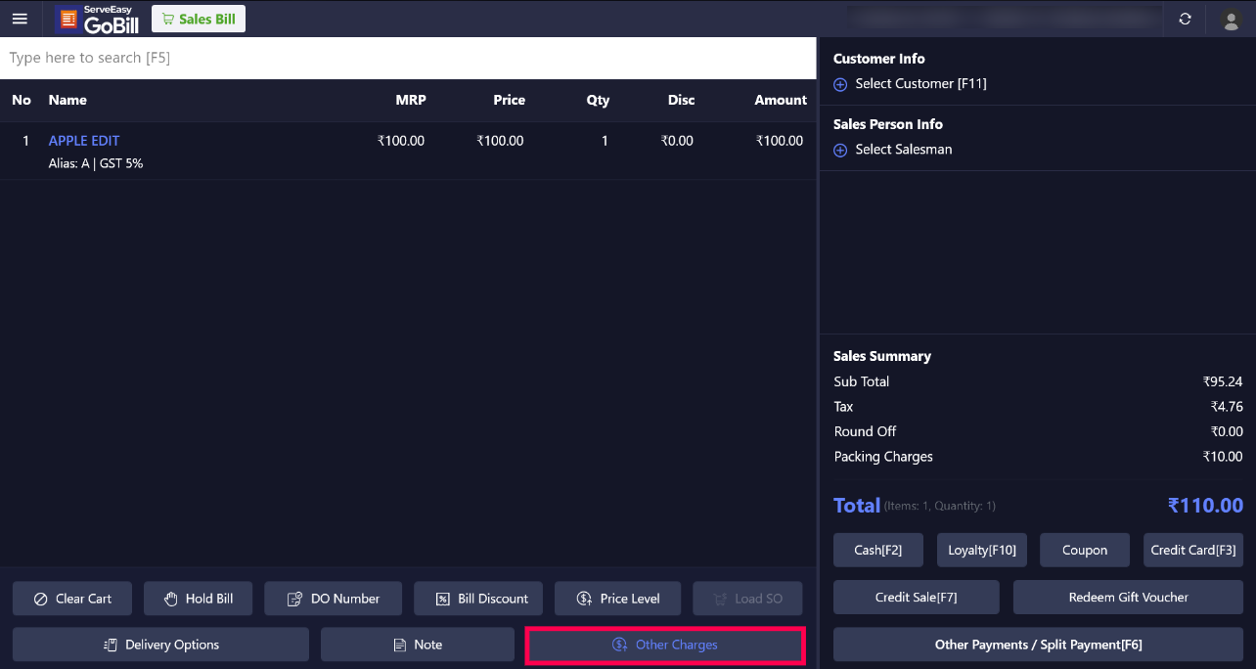
Task: Click Alias: A | GST 5% text
Action: coord(96,163)
